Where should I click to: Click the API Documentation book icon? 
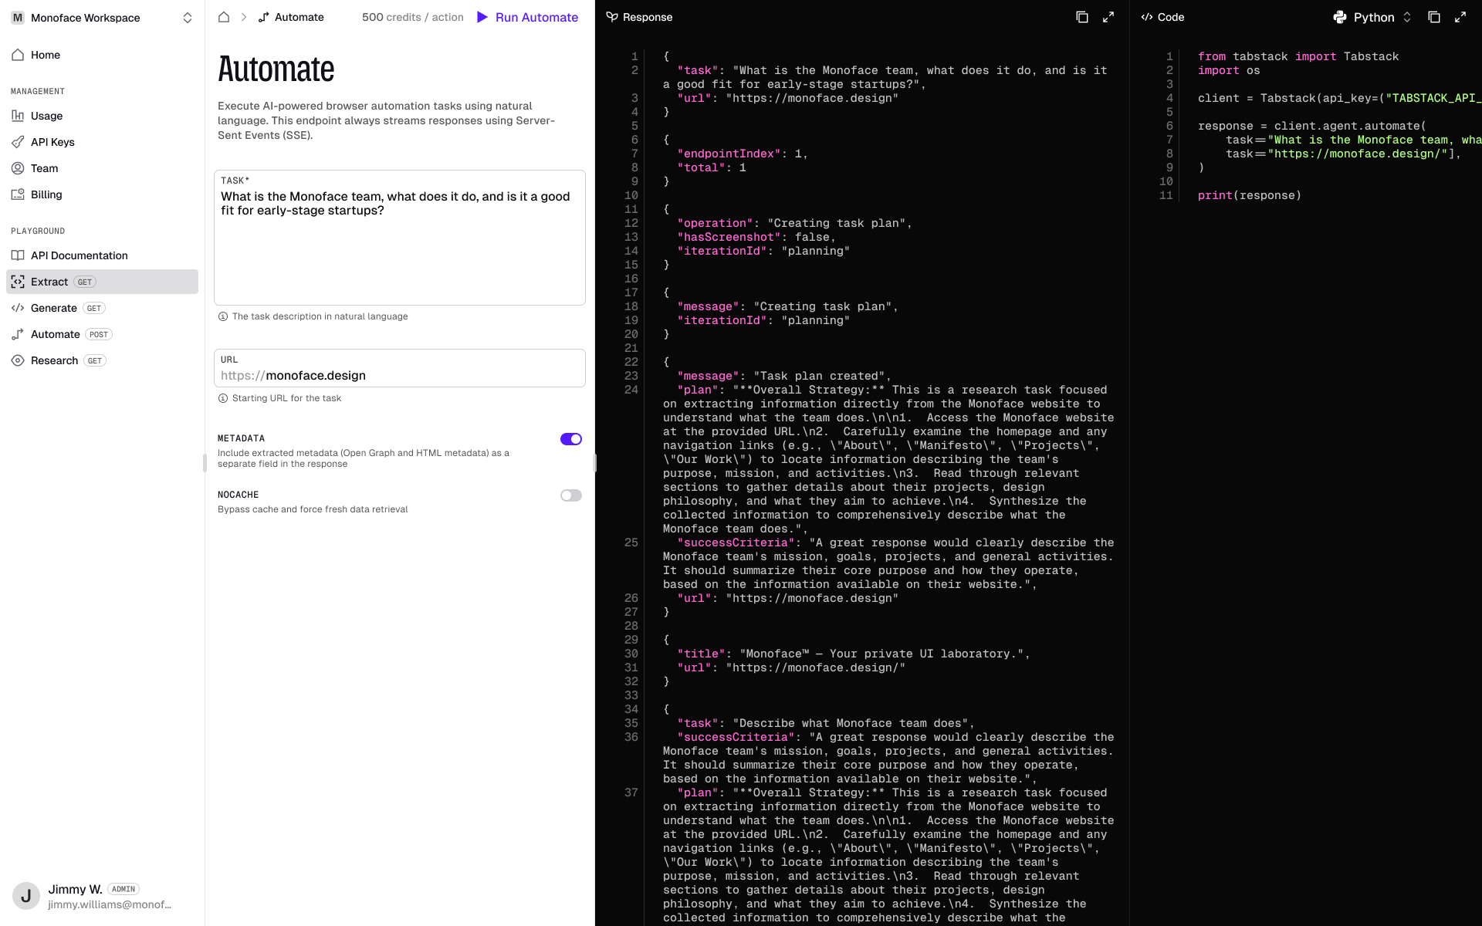point(18,255)
